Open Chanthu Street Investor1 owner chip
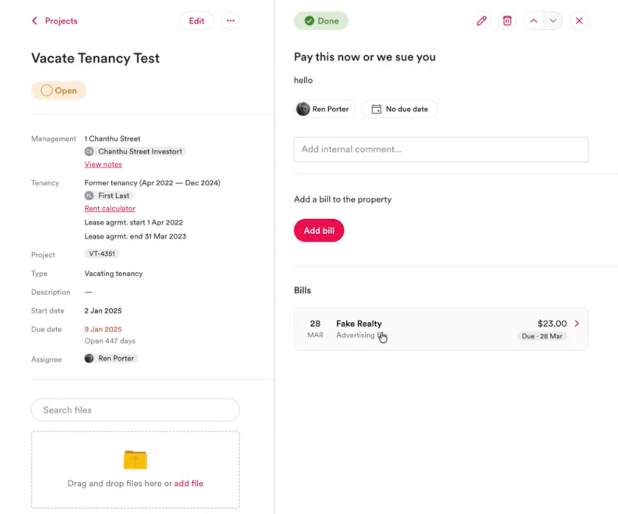This screenshot has width=618, height=514. point(135,152)
